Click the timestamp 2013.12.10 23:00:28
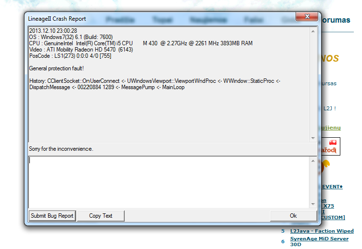Viewport: 362px width, 249px height. coord(53,31)
